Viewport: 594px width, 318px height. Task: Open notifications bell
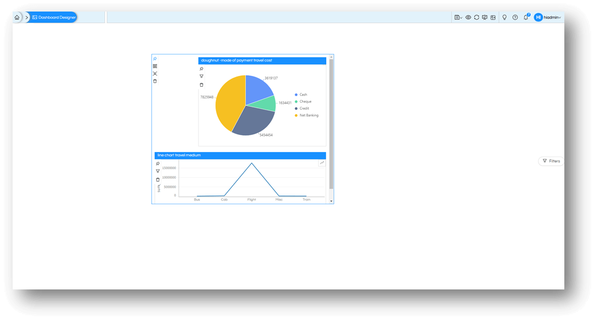[526, 18]
